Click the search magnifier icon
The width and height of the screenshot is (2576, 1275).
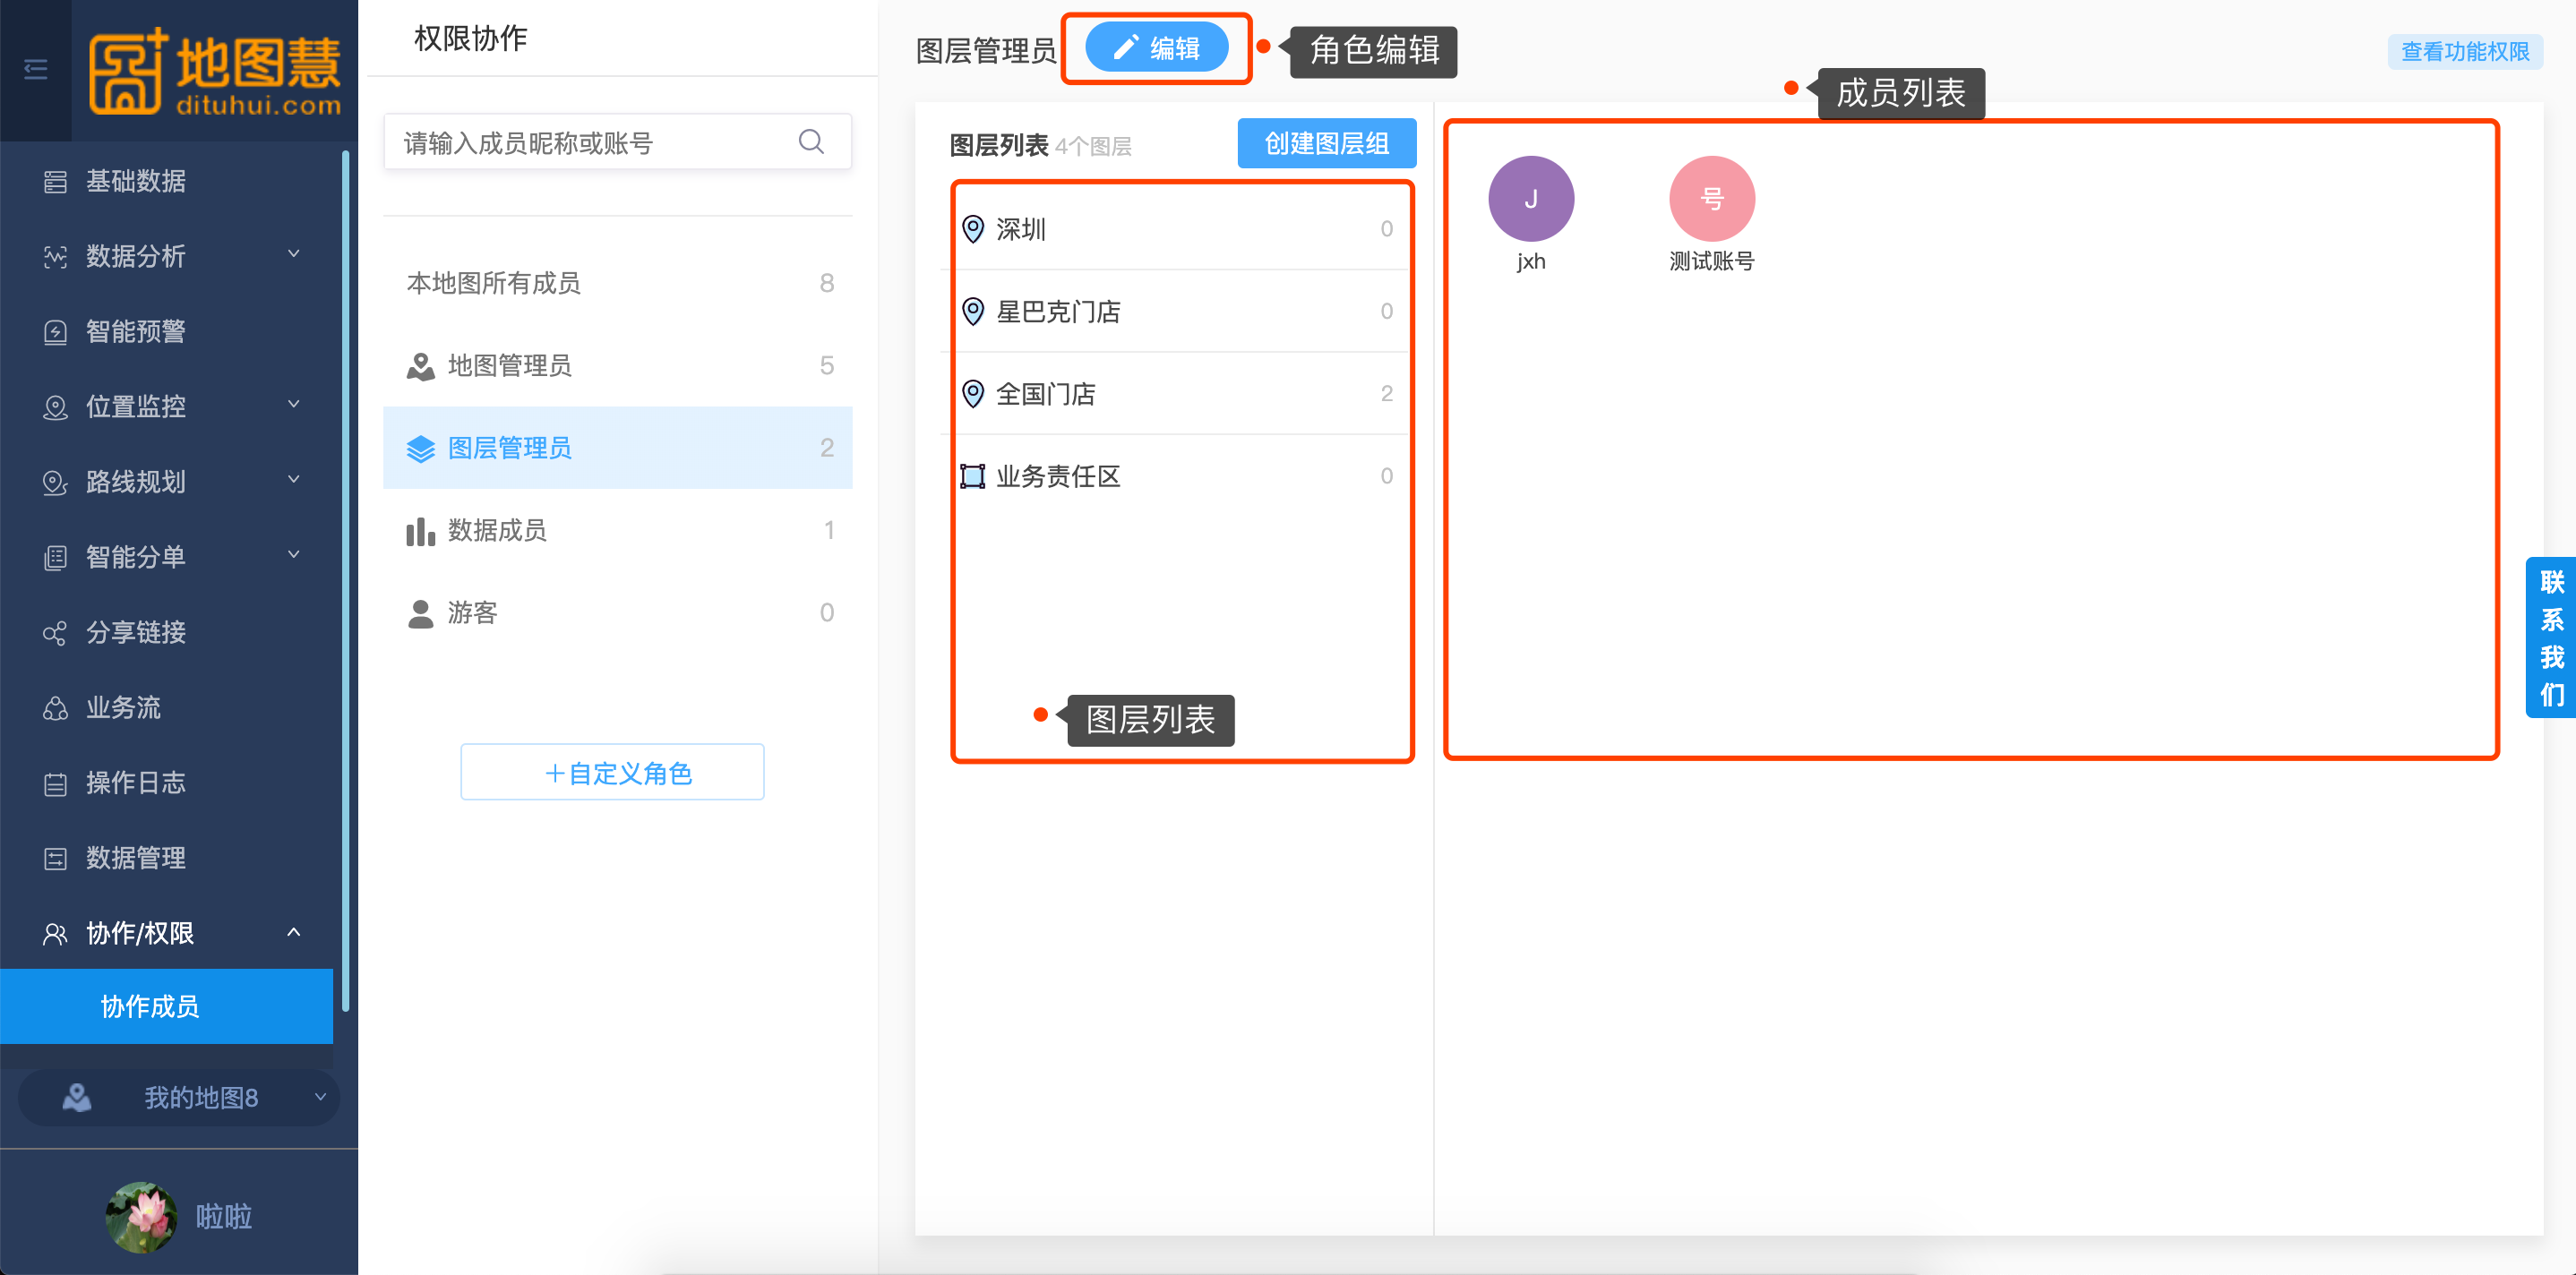point(811,142)
